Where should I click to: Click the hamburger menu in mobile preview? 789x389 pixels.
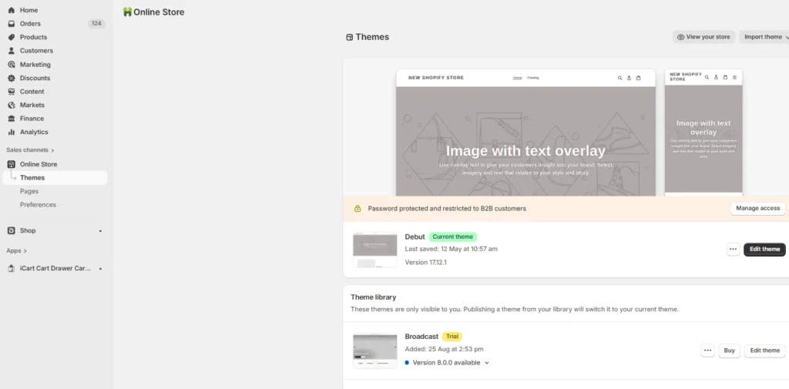point(734,78)
